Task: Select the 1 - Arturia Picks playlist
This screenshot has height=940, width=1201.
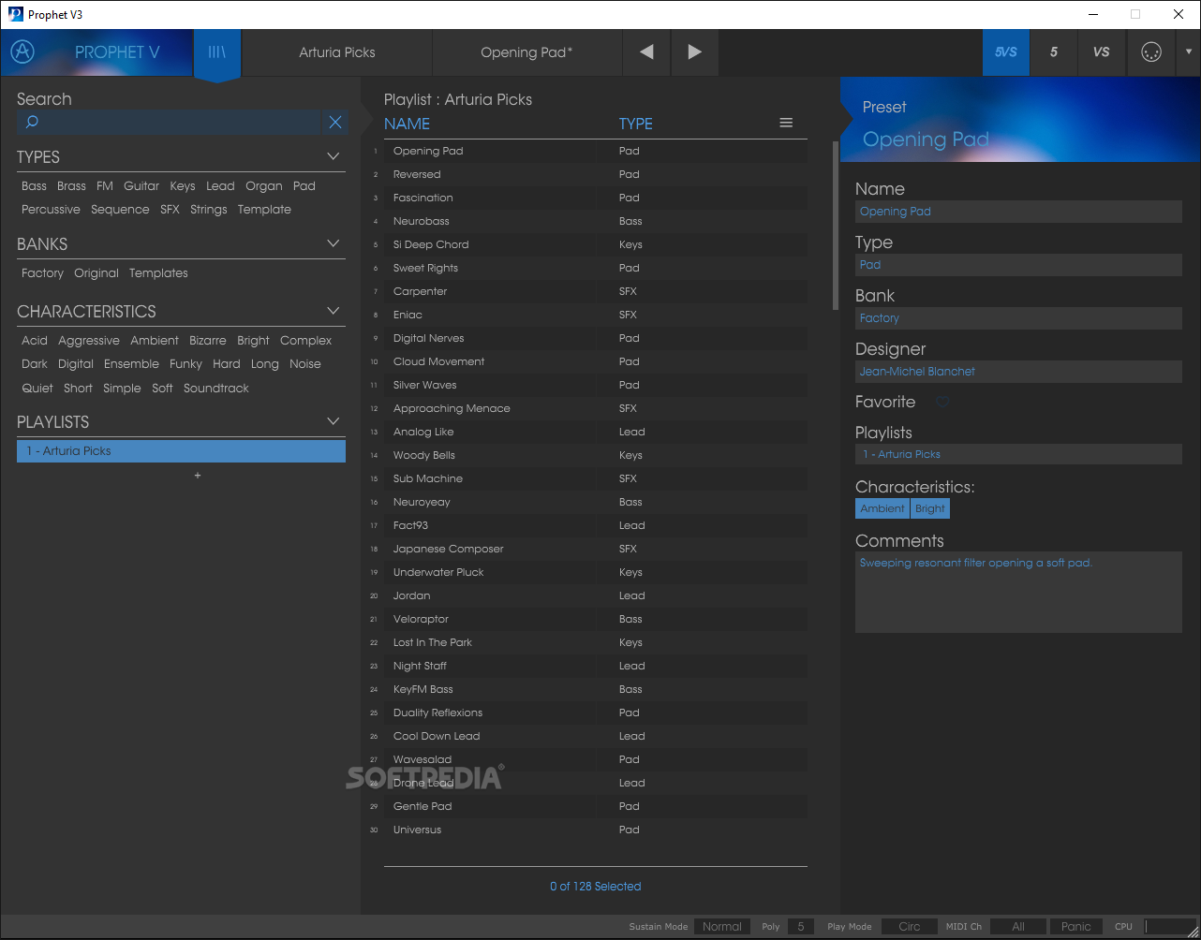Action: click(181, 451)
